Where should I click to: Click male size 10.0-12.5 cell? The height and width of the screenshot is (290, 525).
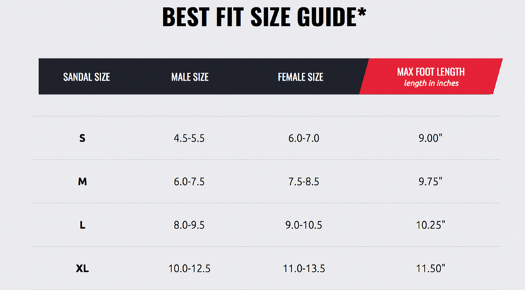pyautogui.click(x=190, y=268)
